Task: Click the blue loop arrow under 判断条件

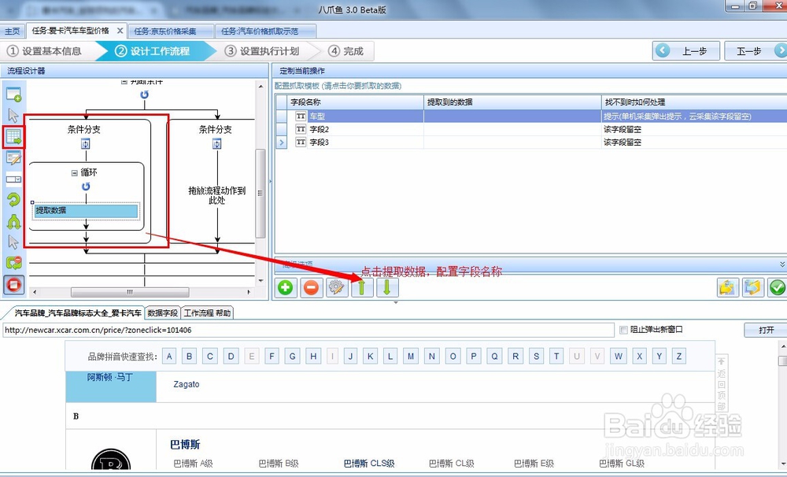Action: pyautogui.click(x=145, y=94)
